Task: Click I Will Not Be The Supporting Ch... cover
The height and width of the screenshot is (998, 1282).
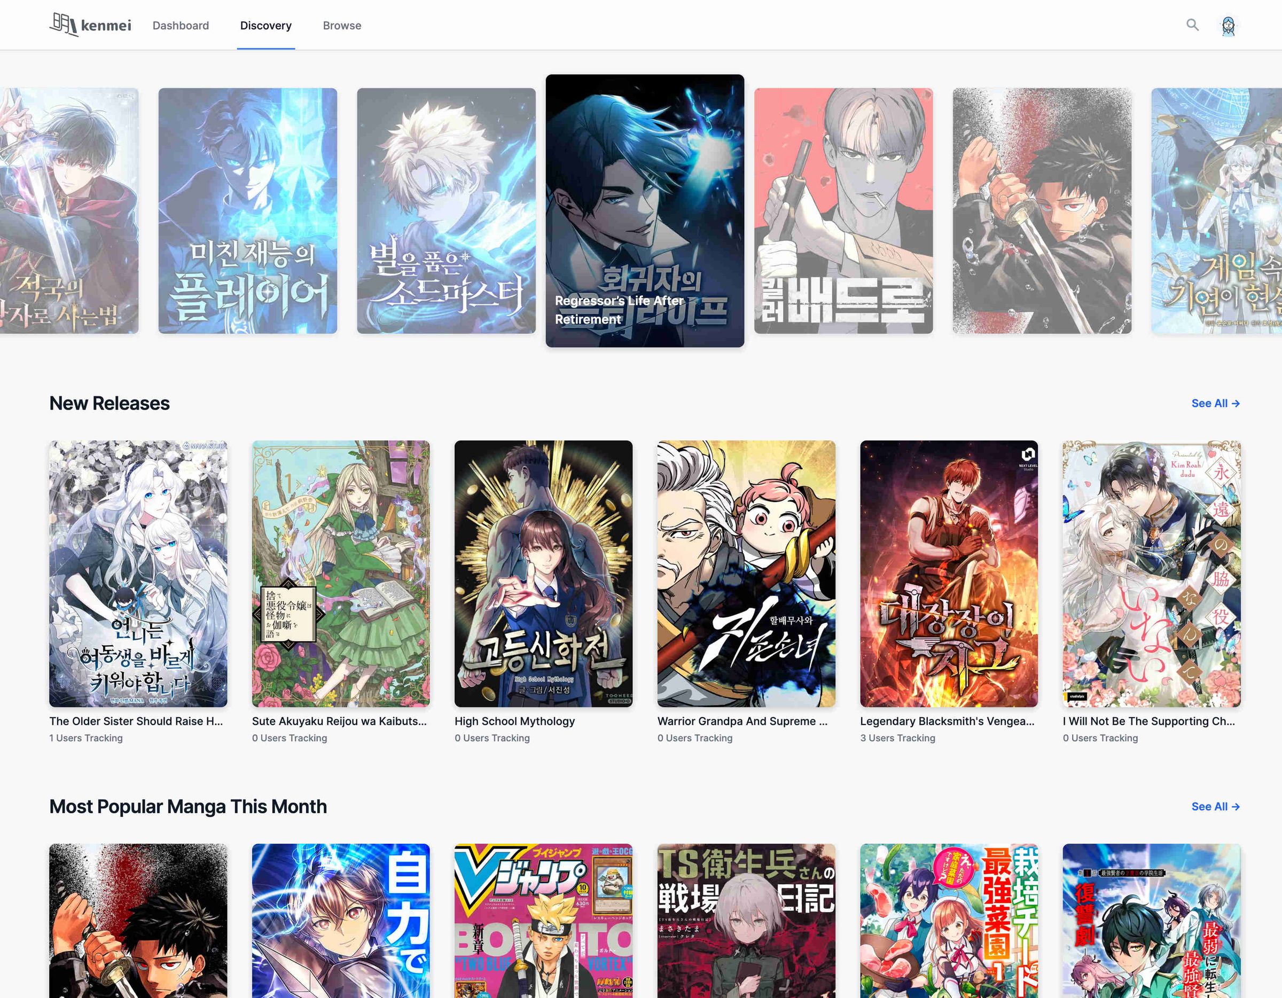Action: pyautogui.click(x=1151, y=573)
